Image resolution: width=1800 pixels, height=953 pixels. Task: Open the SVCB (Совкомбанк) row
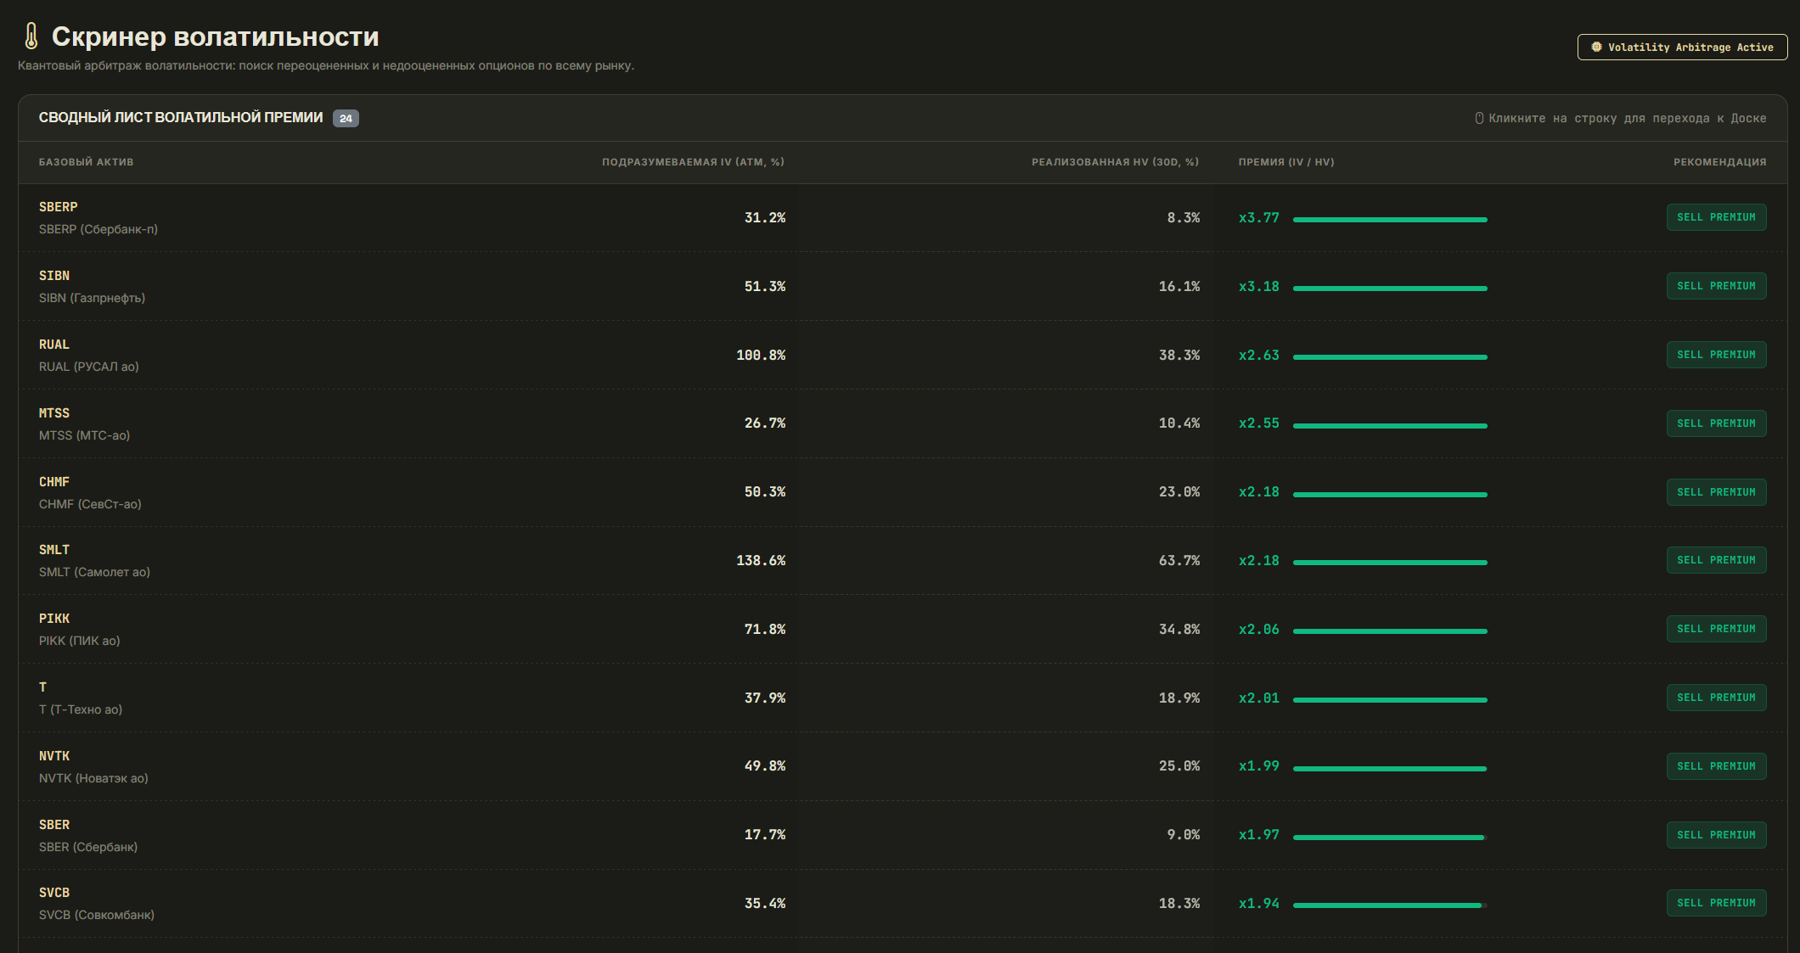[903, 904]
